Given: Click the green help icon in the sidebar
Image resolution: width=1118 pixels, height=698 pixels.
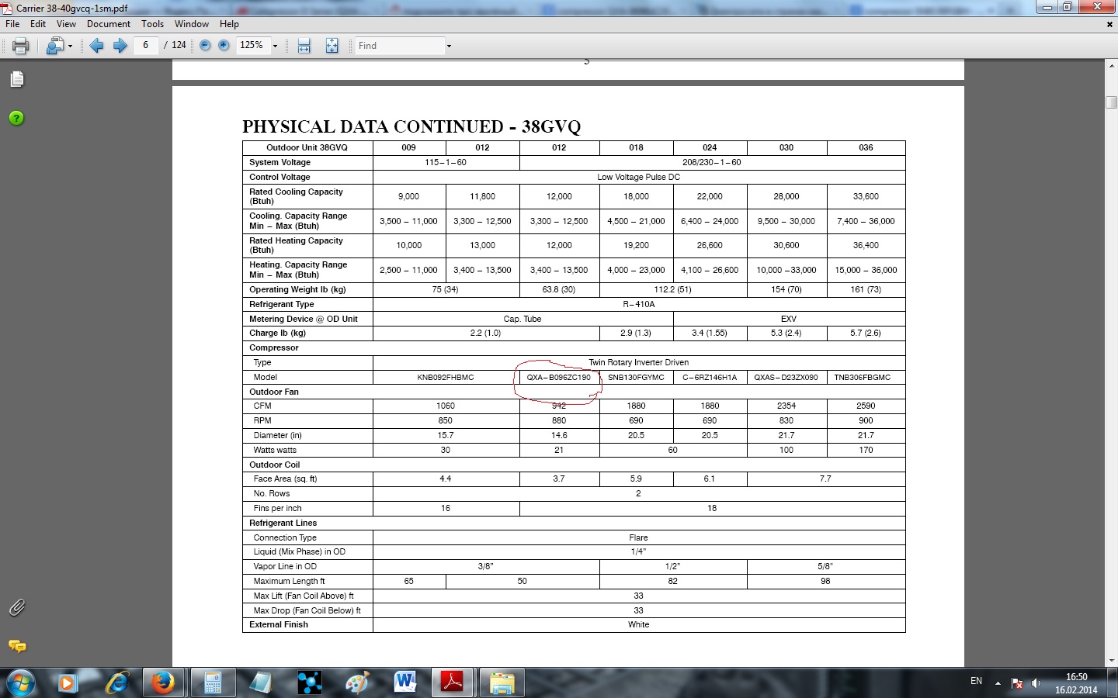Looking at the screenshot, I should point(16,118).
